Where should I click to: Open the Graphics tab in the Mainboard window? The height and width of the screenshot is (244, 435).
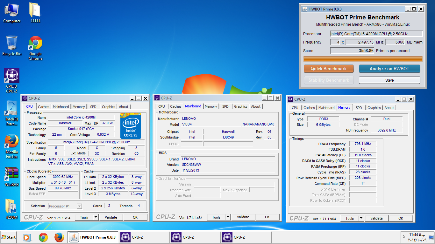point(241,106)
